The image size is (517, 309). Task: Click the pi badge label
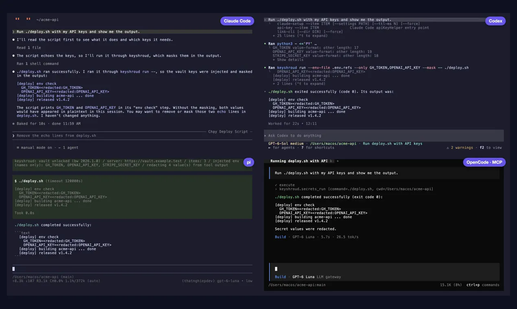[248, 162]
